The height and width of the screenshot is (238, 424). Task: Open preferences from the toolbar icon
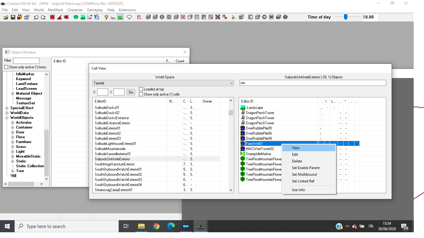[x=27, y=17]
